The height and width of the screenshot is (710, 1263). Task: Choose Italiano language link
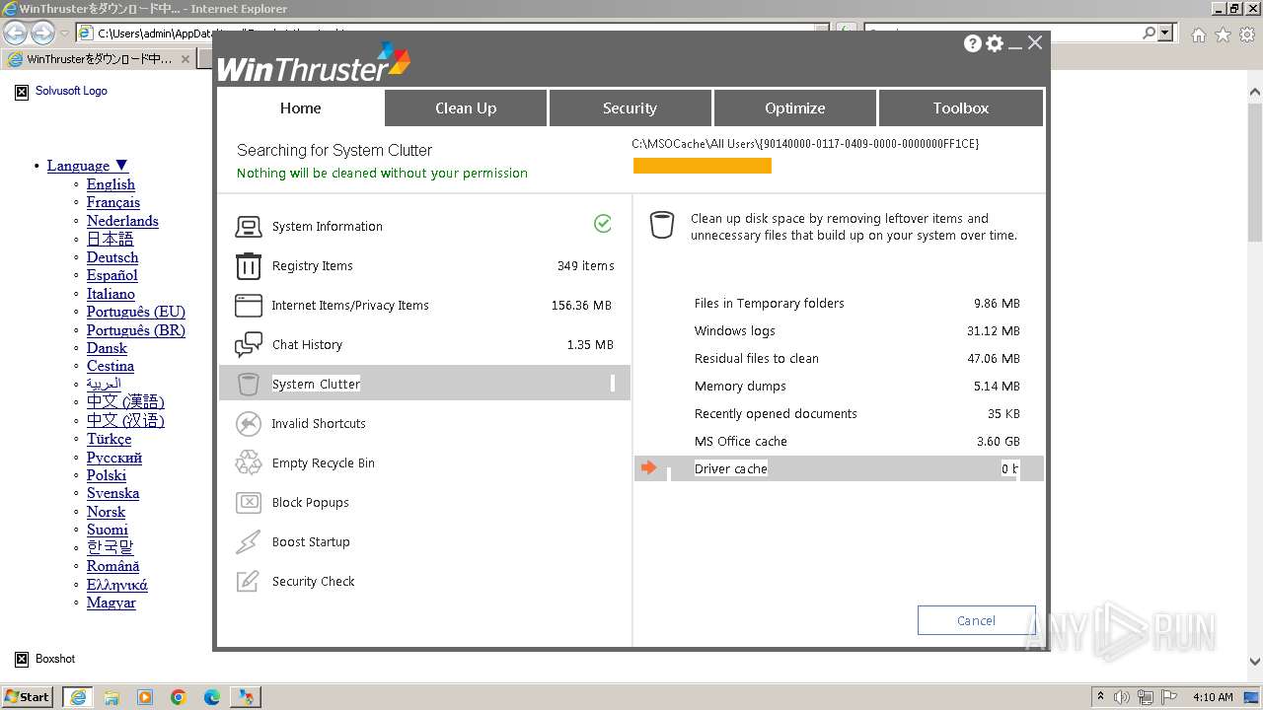(111, 294)
